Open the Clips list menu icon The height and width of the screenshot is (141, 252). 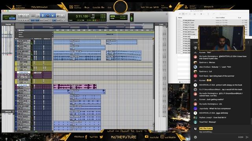click(x=166, y=24)
